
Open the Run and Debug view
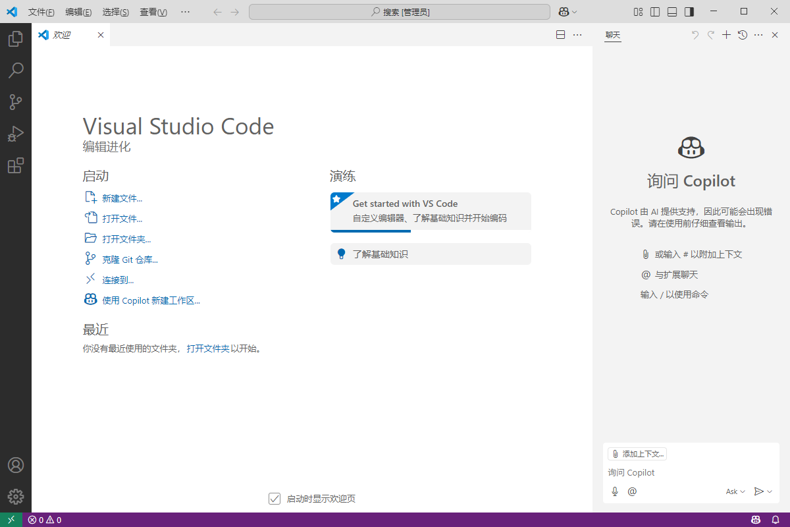[16, 134]
